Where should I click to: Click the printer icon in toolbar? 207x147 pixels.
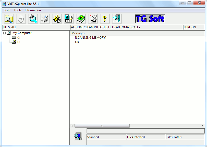click(45, 19)
